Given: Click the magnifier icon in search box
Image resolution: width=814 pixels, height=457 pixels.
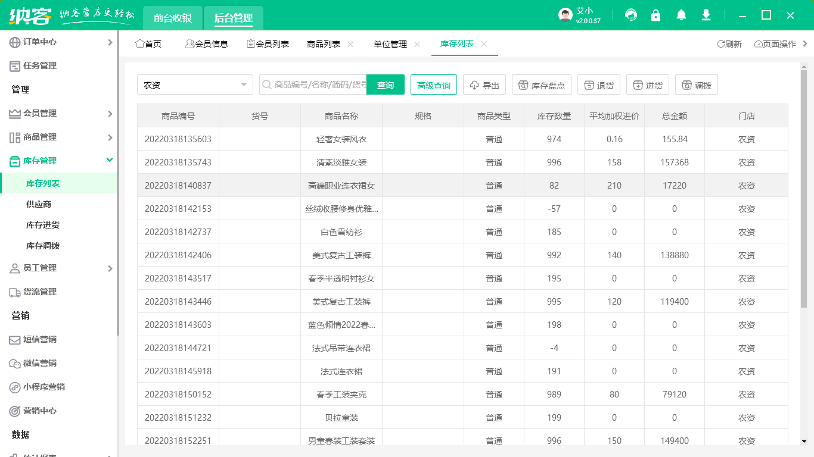Looking at the screenshot, I should click(266, 85).
